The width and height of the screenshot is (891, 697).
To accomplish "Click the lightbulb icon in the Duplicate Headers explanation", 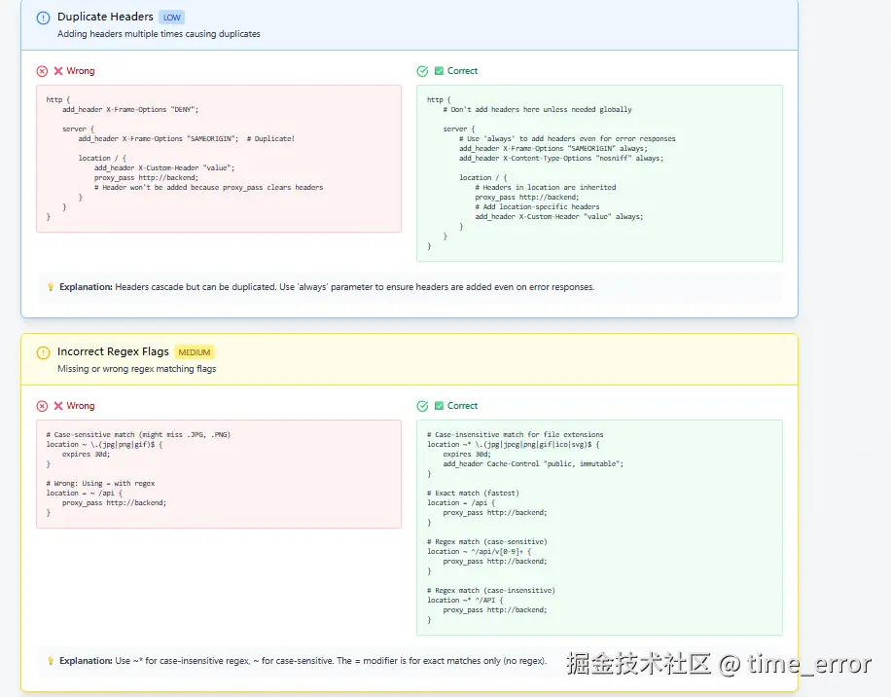I will [x=51, y=287].
